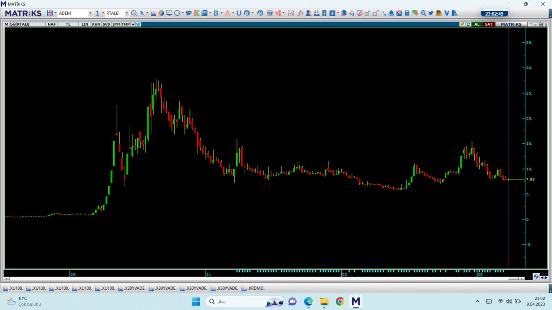Open the VIOP toolbar icon
552x310 pixels.
[x=270, y=13]
